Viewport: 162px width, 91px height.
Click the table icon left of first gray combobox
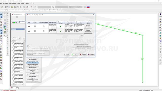click(35, 7)
